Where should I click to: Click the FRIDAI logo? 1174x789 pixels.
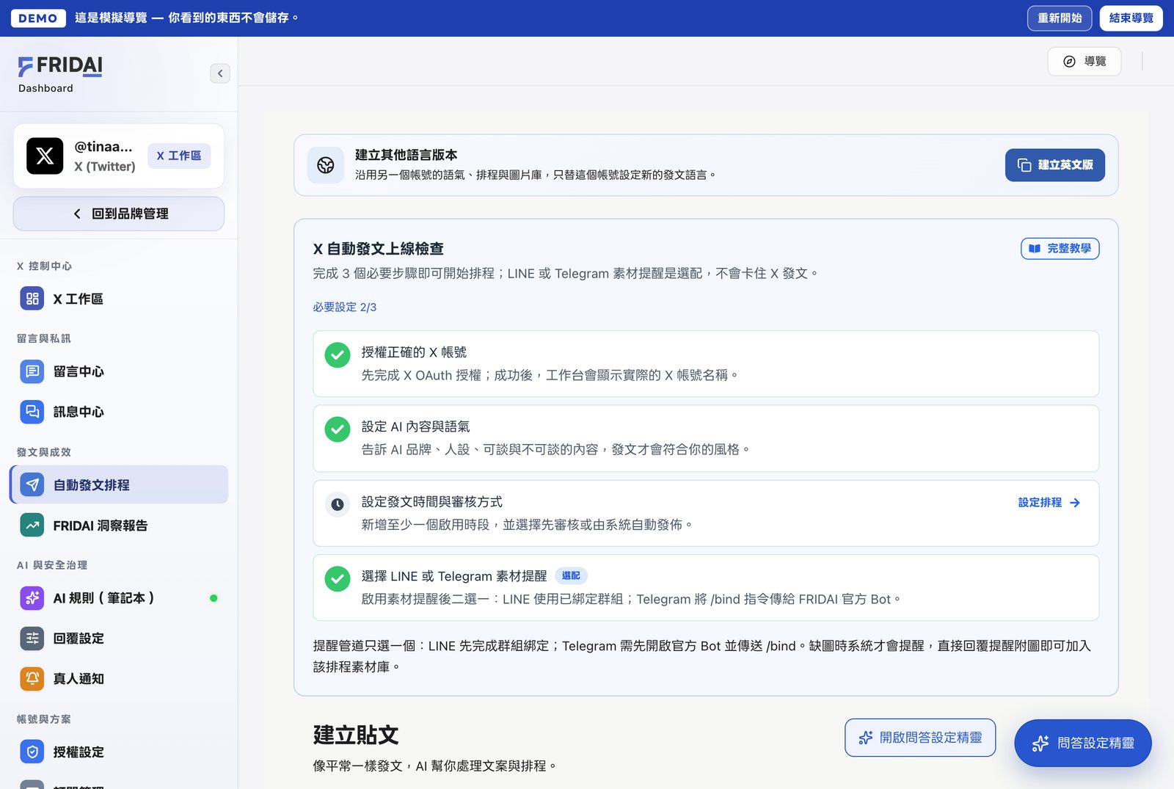coord(60,67)
